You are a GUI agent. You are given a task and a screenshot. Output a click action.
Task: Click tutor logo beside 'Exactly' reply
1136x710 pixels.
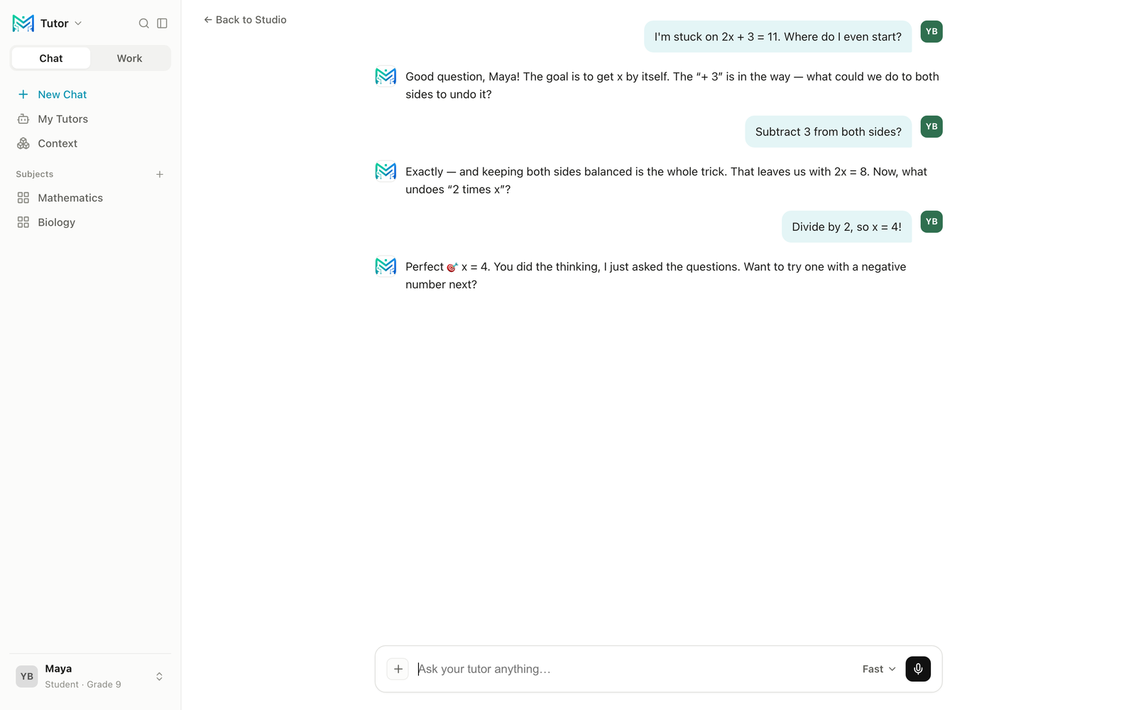coord(386,171)
